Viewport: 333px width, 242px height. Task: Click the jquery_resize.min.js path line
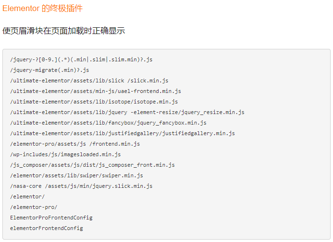(127, 112)
